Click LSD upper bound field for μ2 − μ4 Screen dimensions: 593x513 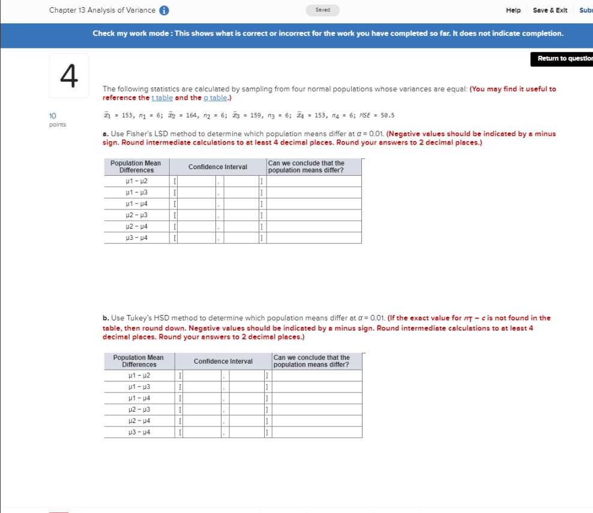tap(241, 226)
